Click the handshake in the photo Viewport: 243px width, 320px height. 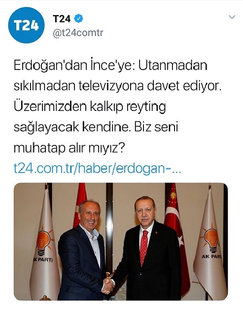pyautogui.click(x=108, y=285)
